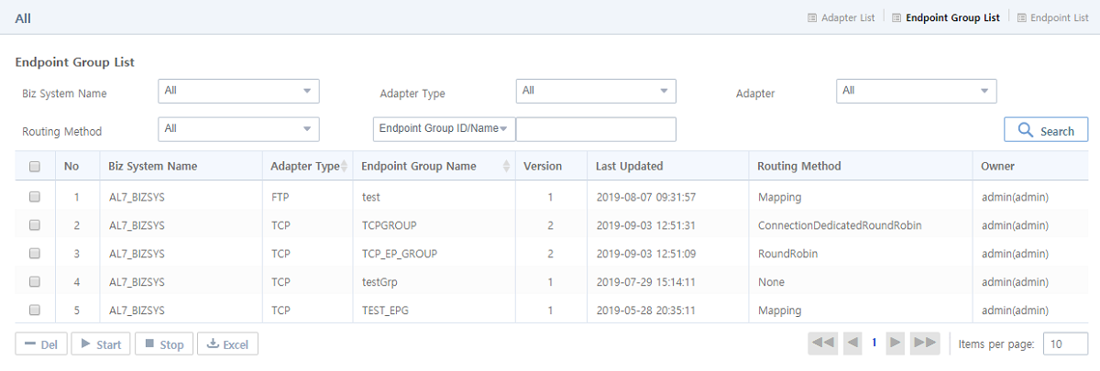The height and width of the screenshot is (371, 1100).
Task: Go to the first page
Action: (823, 343)
